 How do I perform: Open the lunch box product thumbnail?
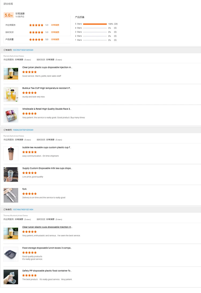[11, 254]
